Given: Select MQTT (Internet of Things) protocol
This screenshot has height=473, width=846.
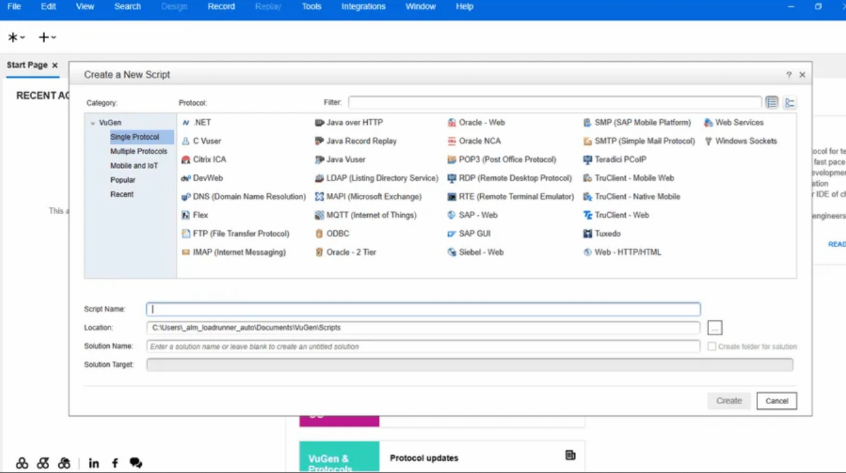Looking at the screenshot, I should (x=366, y=215).
